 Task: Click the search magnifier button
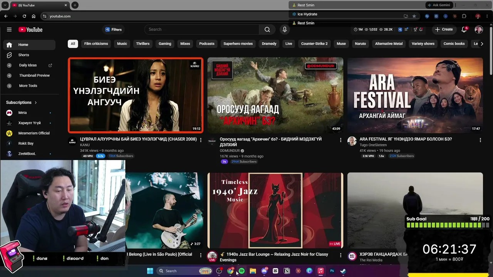(267, 30)
